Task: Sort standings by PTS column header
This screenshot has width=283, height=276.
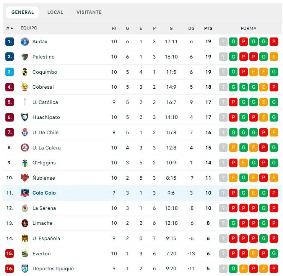Action: [x=208, y=28]
